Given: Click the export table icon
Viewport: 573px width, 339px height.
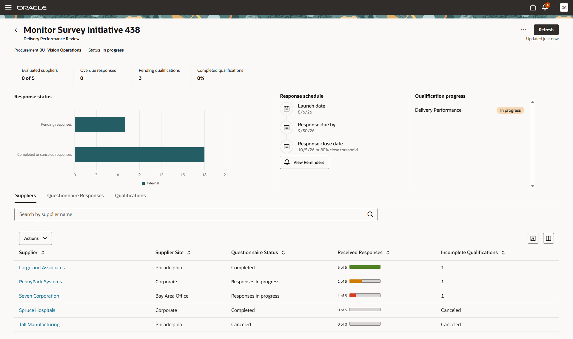Looking at the screenshot, I should pyautogui.click(x=533, y=238).
